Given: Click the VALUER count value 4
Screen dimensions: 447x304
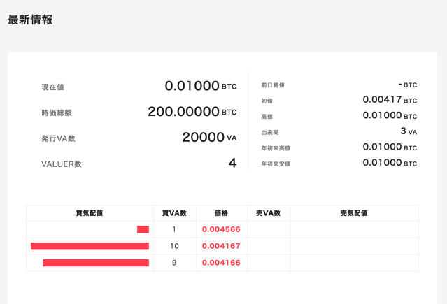Looking at the screenshot, I should (233, 163).
